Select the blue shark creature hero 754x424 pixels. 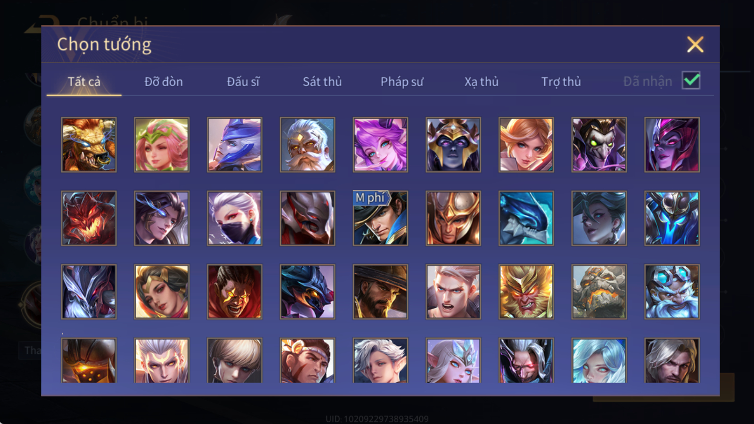[526, 218]
